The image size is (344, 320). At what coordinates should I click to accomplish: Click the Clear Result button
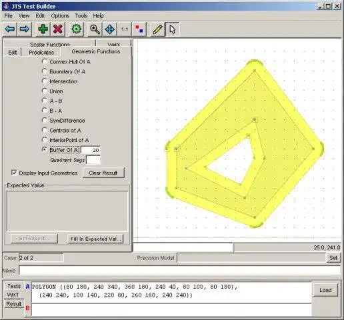pyautogui.click(x=103, y=173)
